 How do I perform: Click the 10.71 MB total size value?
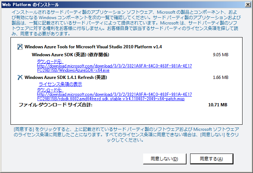[218, 105]
